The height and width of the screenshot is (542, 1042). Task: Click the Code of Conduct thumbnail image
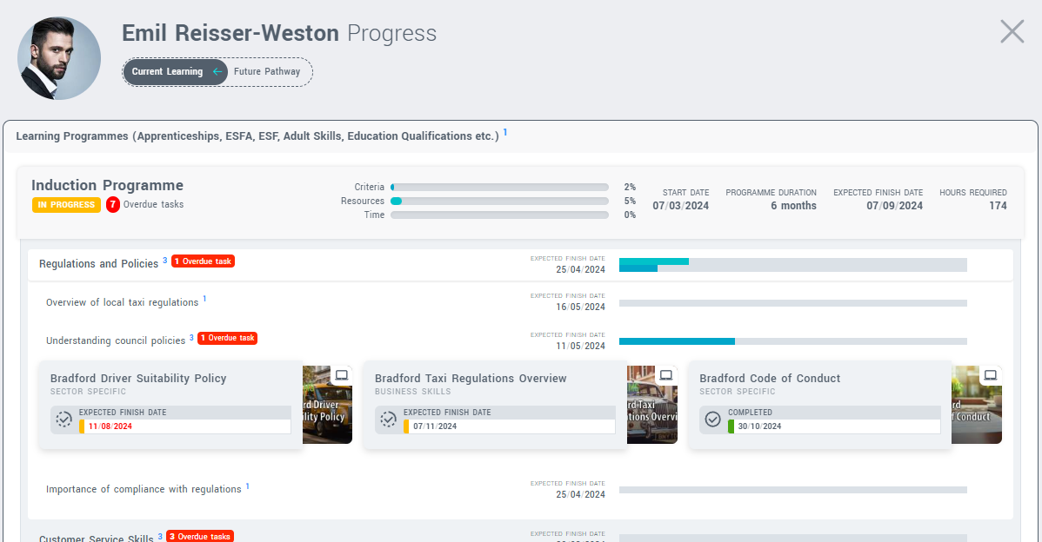tap(977, 405)
